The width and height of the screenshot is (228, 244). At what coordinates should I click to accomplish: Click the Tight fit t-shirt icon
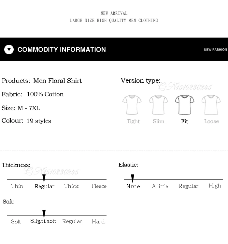coord(132,105)
